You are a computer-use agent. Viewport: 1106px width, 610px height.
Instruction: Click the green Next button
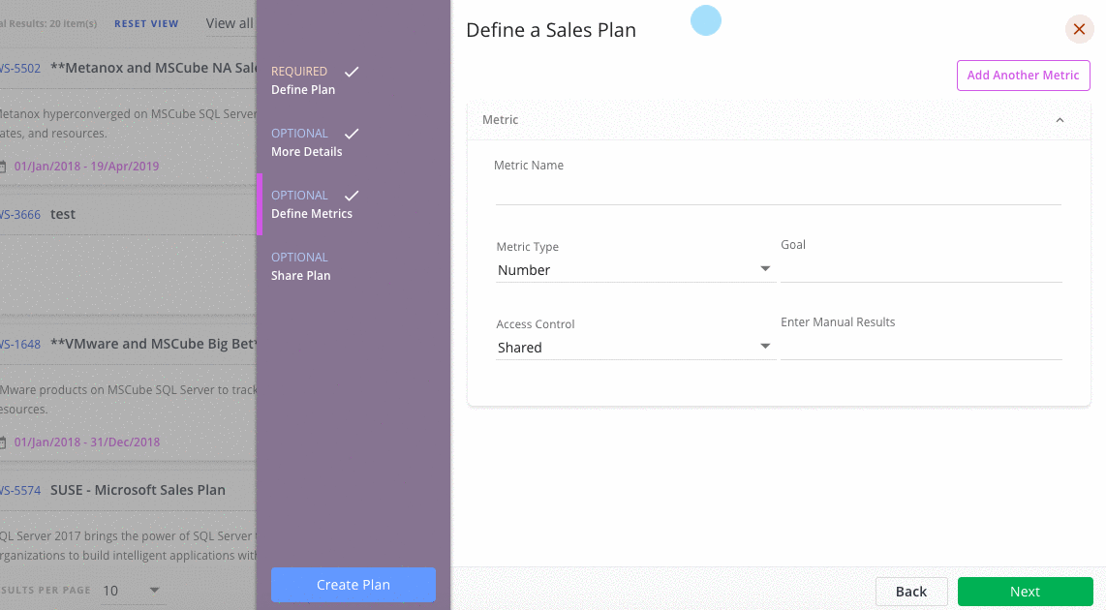1025,592
